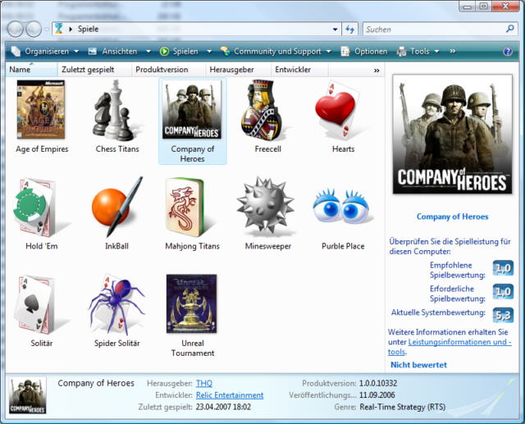
Task: Click Spiele in the address bar
Action: tap(88, 30)
